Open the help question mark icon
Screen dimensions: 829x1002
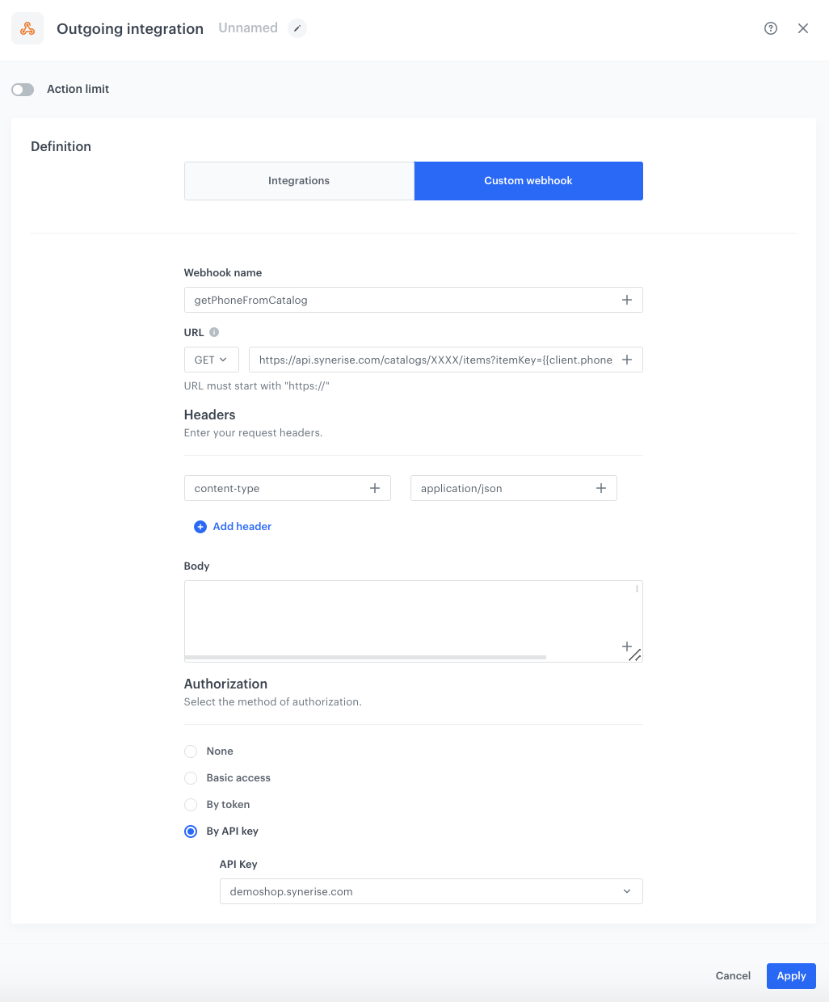pyautogui.click(x=770, y=28)
